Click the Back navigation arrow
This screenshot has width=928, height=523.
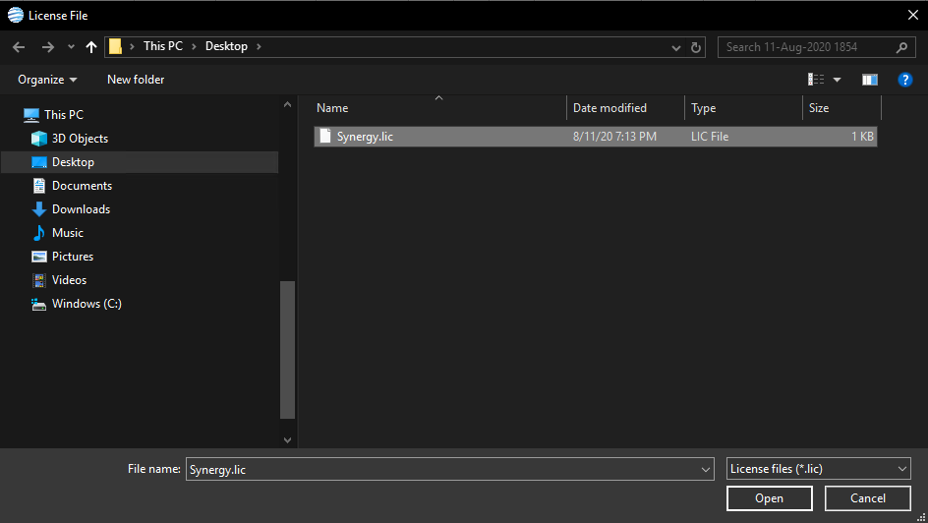point(19,47)
